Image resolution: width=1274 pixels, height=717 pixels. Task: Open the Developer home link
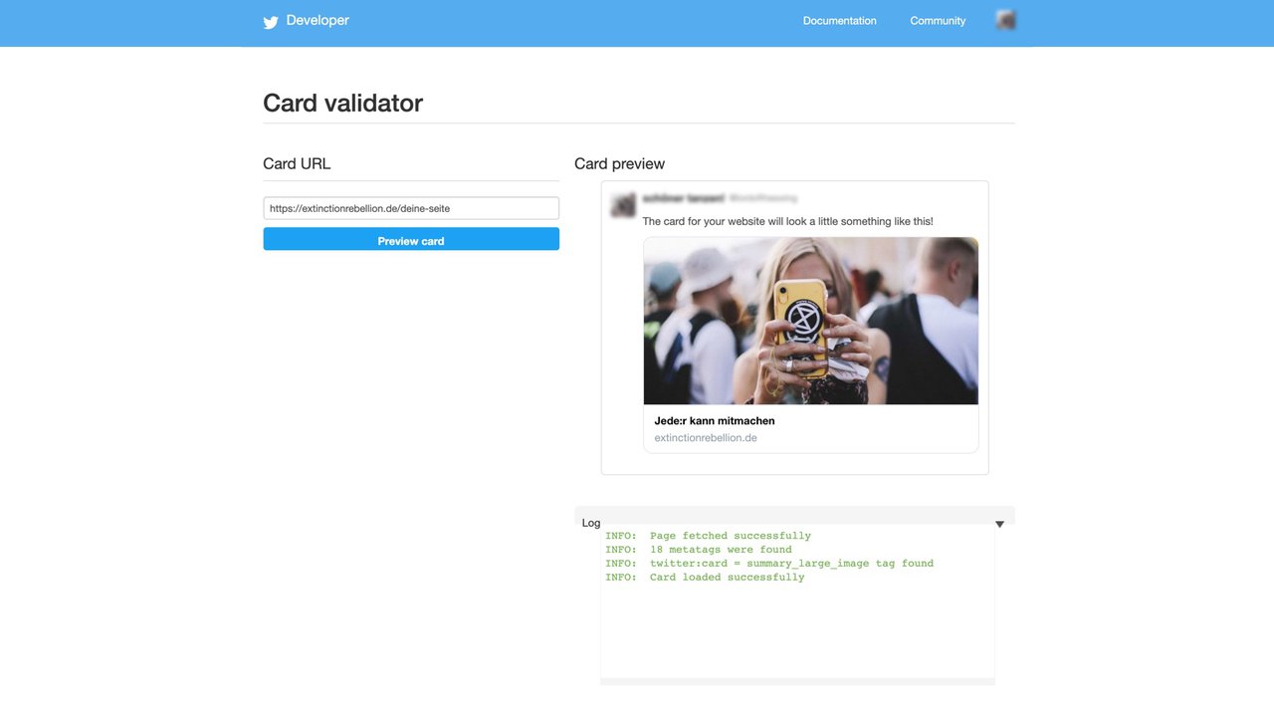(x=318, y=20)
